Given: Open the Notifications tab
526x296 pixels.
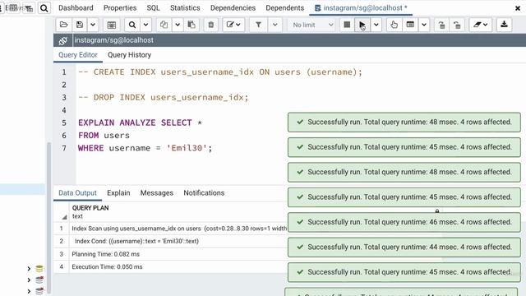Looking at the screenshot, I should click(204, 193).
